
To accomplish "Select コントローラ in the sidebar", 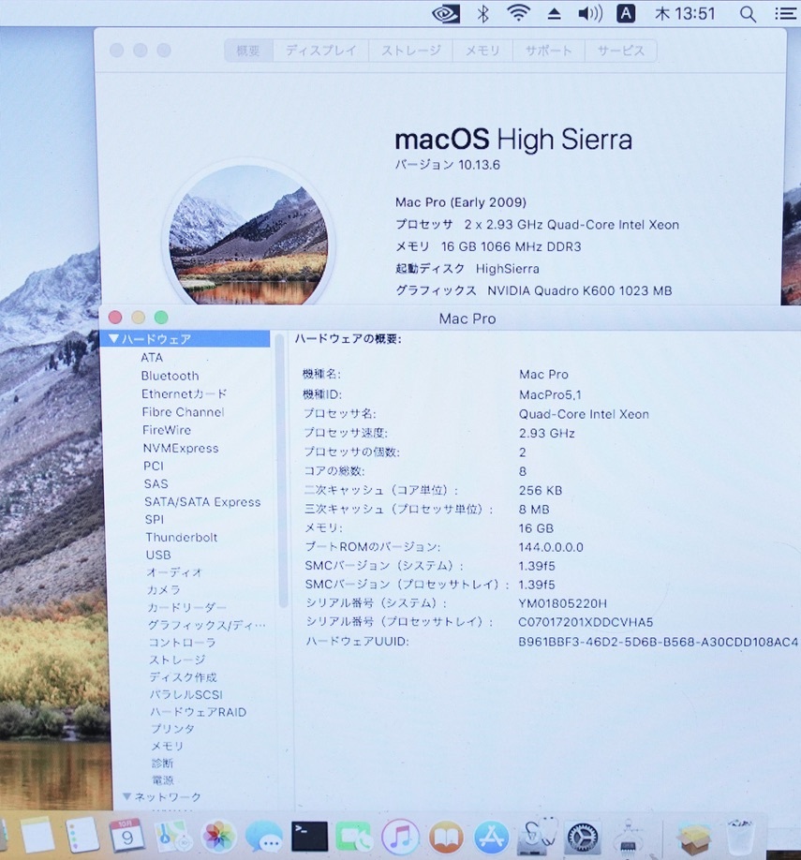I will [182, 643].
